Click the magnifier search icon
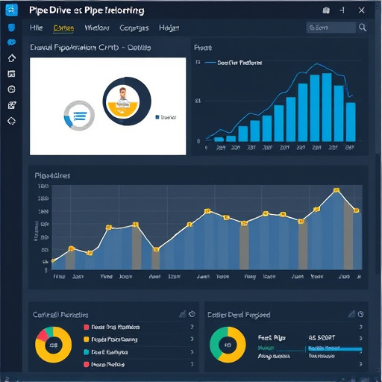The image size is (382, 382). point(363,28)
